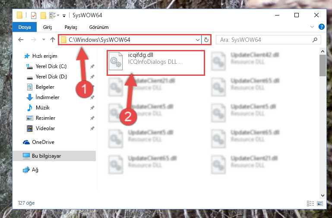Click the New folder toolbar icon
This screenshot has height=218, width=332.
point(44,16)
